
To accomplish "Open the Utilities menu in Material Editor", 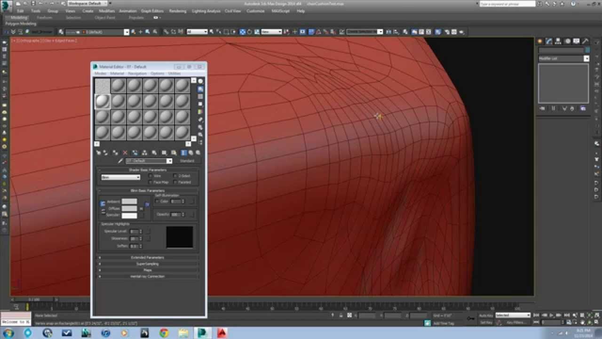I will (174, 73).
